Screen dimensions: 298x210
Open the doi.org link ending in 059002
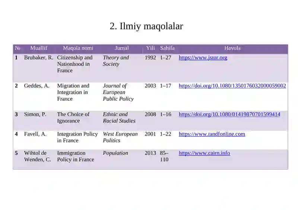(x=232, y=86)
